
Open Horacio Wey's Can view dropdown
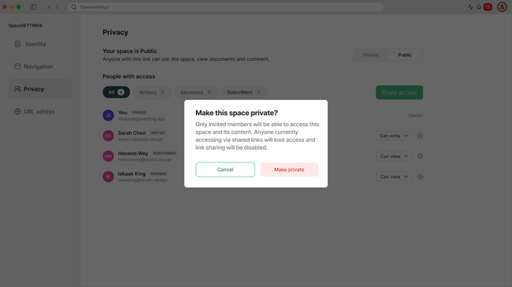click(x=394, y=156)
